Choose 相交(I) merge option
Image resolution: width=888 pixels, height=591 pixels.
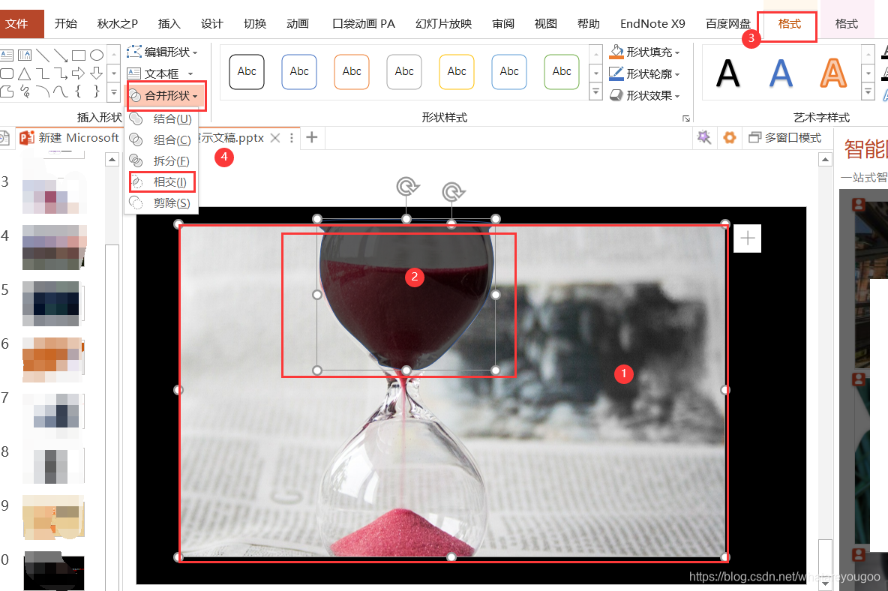pos(161,181)
